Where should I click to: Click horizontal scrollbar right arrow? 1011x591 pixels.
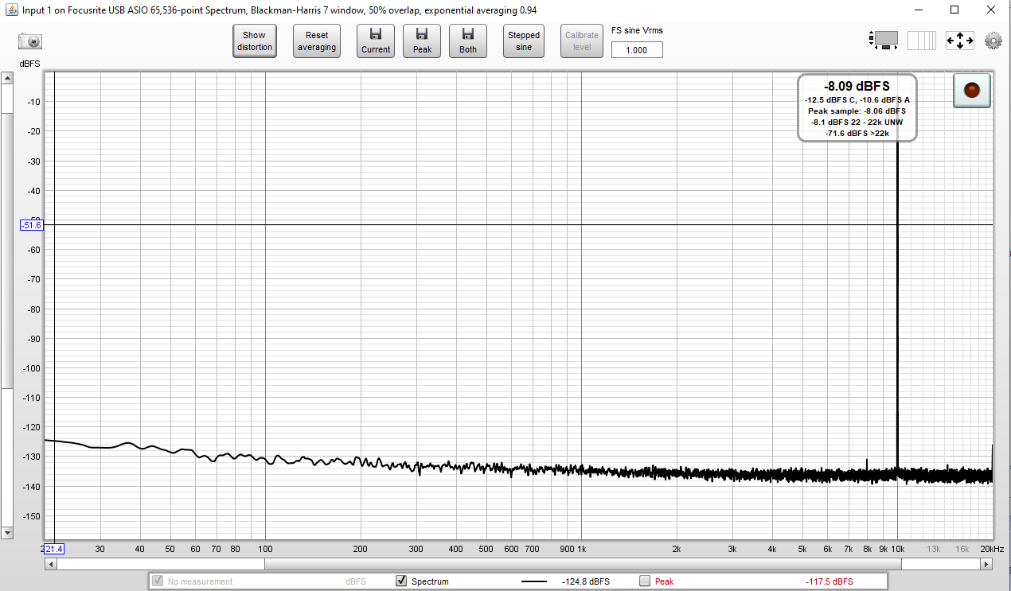coord(987,564)
